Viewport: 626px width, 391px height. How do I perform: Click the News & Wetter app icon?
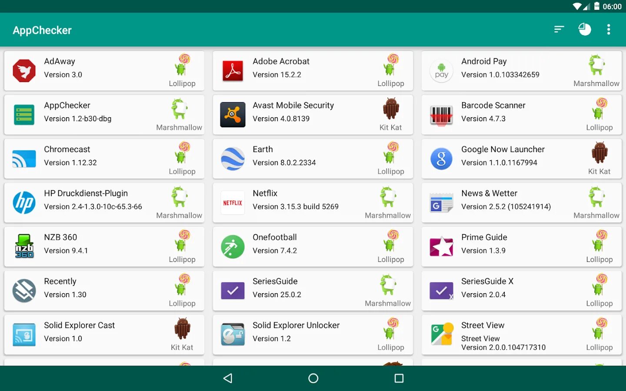pos(442,203)
